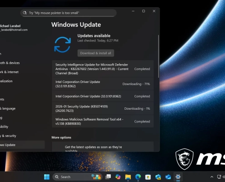
Task: Click Get the latest updates option
Action: coord(103,147)
